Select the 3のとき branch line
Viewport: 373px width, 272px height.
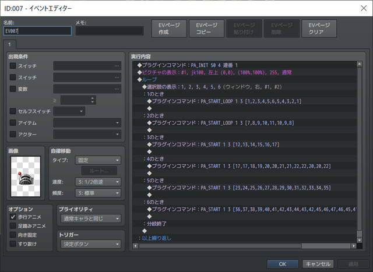pyautogui.click(x=245, y=137)
